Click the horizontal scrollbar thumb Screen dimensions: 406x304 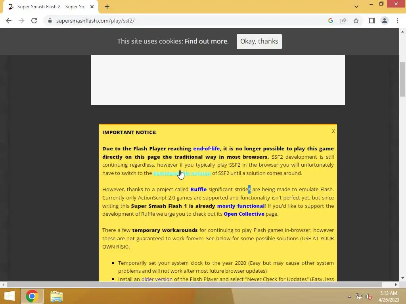(x=194, y=285)
